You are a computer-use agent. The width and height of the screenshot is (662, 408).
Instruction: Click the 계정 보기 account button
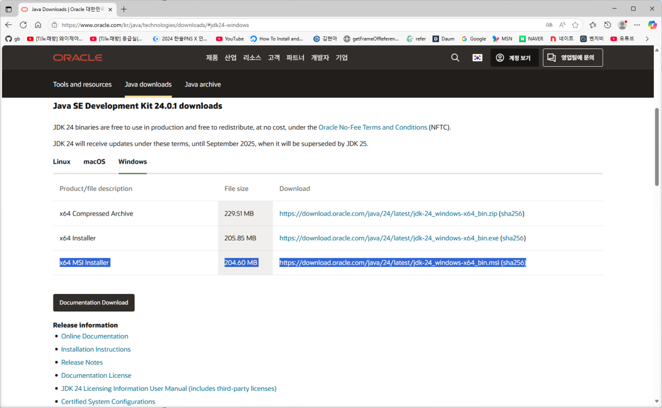(x=515, y=58)
